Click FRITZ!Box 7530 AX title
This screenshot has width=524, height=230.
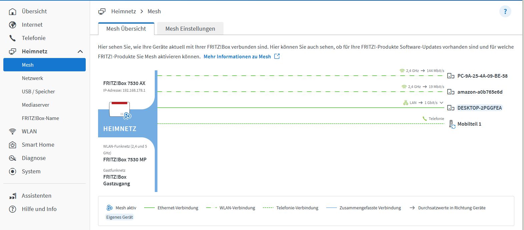pos(124,83)
